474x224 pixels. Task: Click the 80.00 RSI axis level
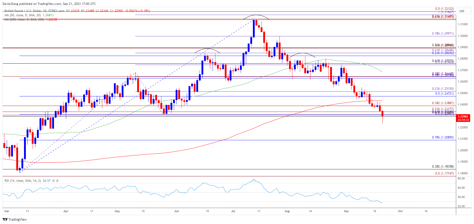coord(461,178)
